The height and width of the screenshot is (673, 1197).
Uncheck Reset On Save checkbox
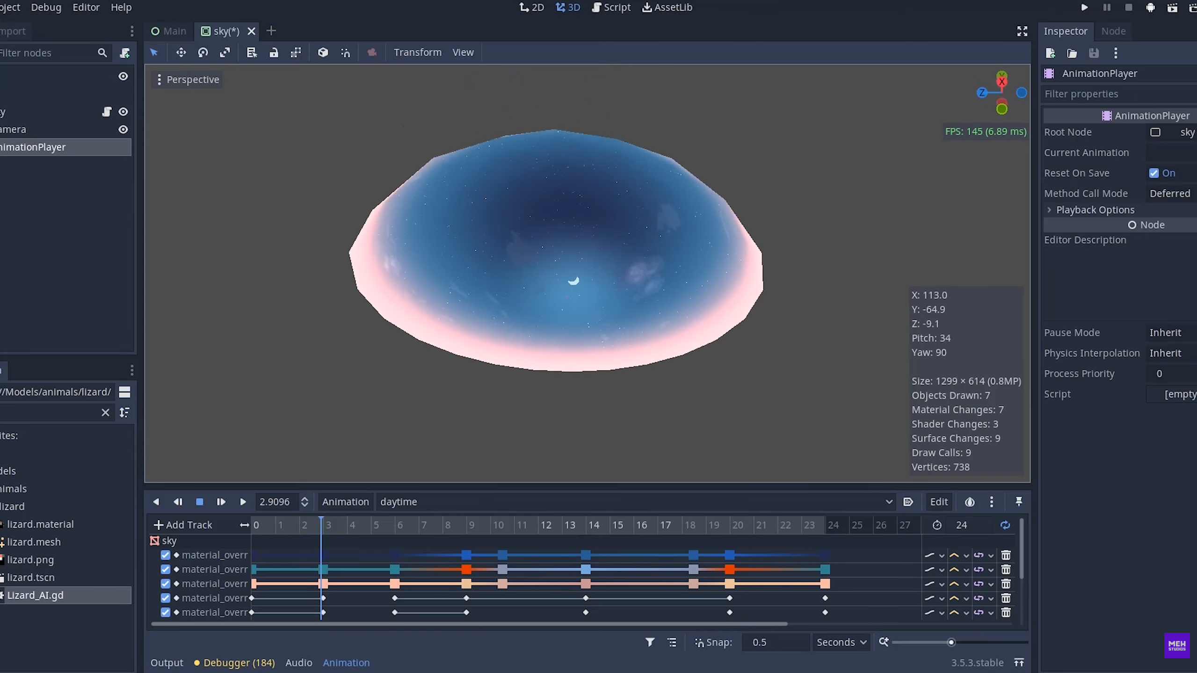(x=1154, y=173)
